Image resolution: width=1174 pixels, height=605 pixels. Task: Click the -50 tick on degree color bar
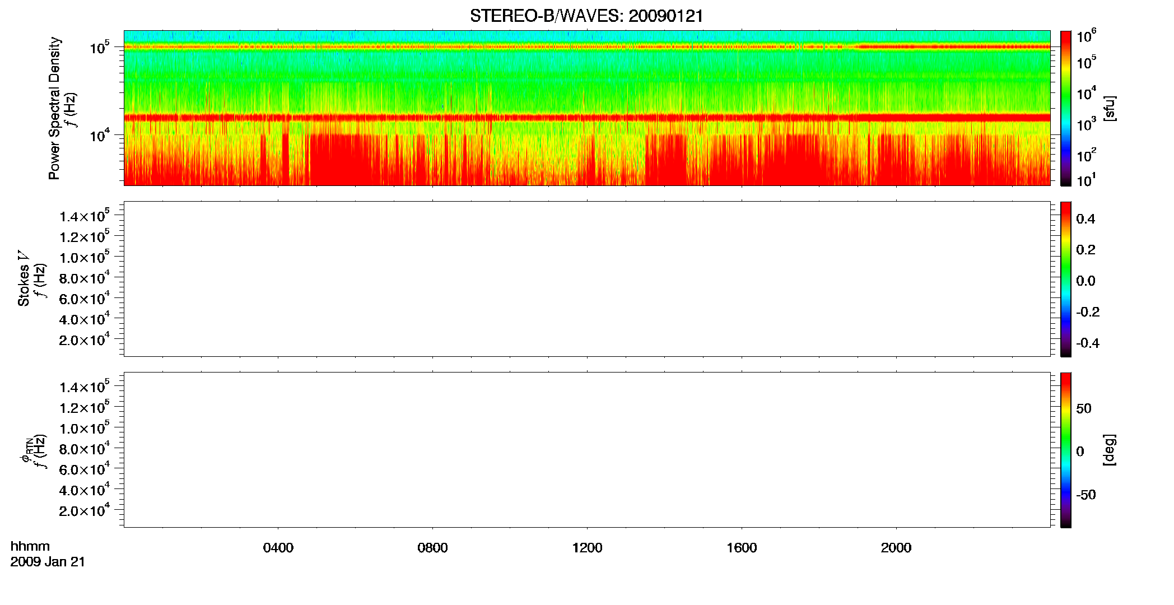click(1086, 495)
